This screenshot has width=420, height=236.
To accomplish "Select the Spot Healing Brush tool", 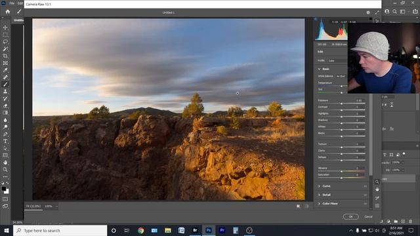I will click(5, 77).
